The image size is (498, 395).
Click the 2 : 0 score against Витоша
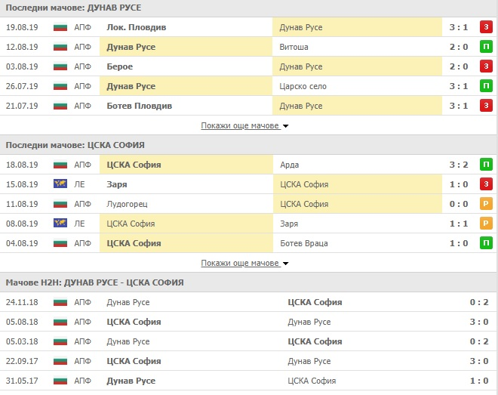point(459,47)
